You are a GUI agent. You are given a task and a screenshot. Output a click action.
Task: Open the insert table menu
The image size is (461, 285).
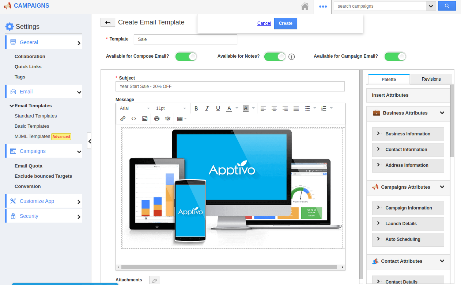pos(182,119)
